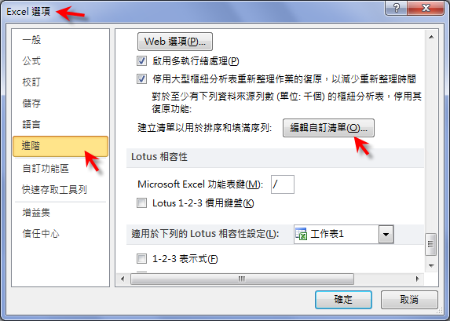Click the help question mark icon
This screenshot has width=450, height=321.
396,8
